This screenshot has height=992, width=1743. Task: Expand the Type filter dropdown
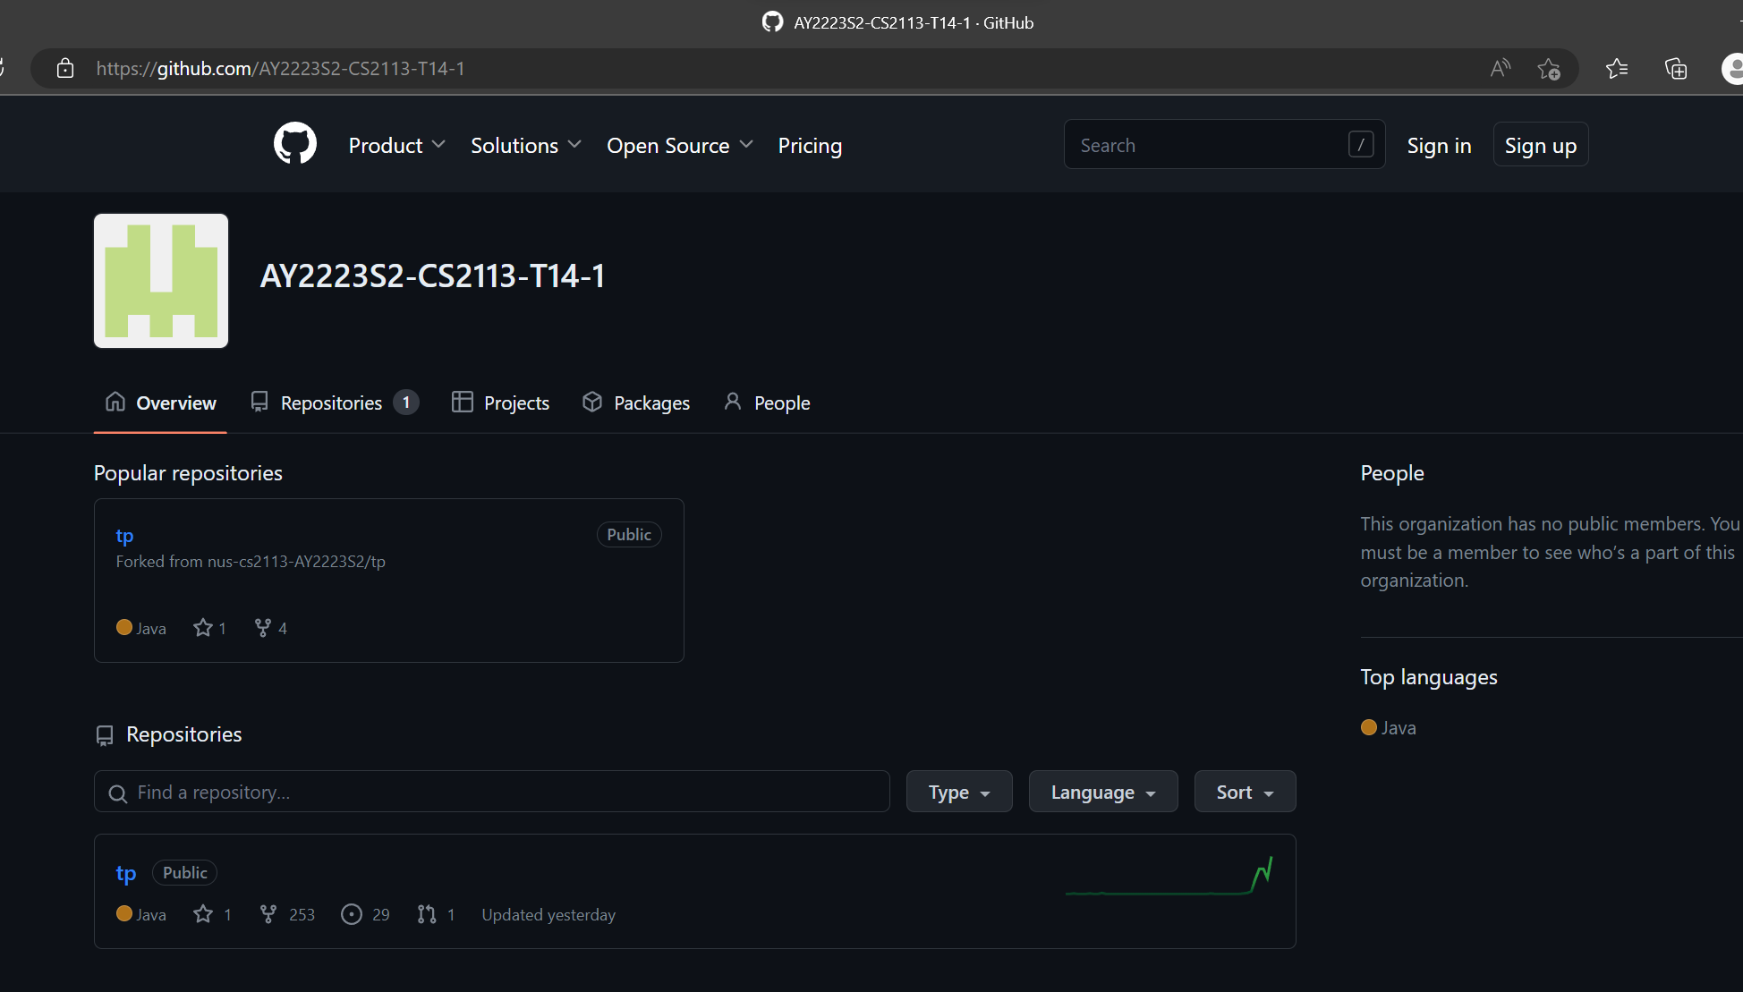(x=958, y=792)
